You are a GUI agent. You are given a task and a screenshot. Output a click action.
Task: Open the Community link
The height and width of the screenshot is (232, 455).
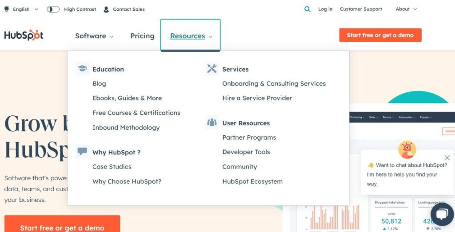[x=239, y=167]
